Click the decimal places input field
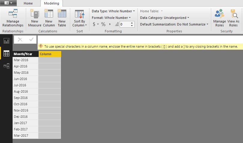Viewport: 243px width, 143px height. pos(125,24)
